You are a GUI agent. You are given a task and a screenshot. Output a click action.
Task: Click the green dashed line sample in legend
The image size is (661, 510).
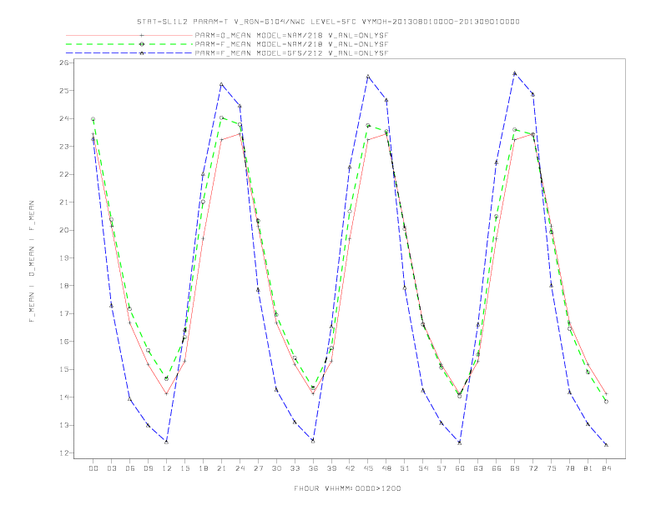129,44
